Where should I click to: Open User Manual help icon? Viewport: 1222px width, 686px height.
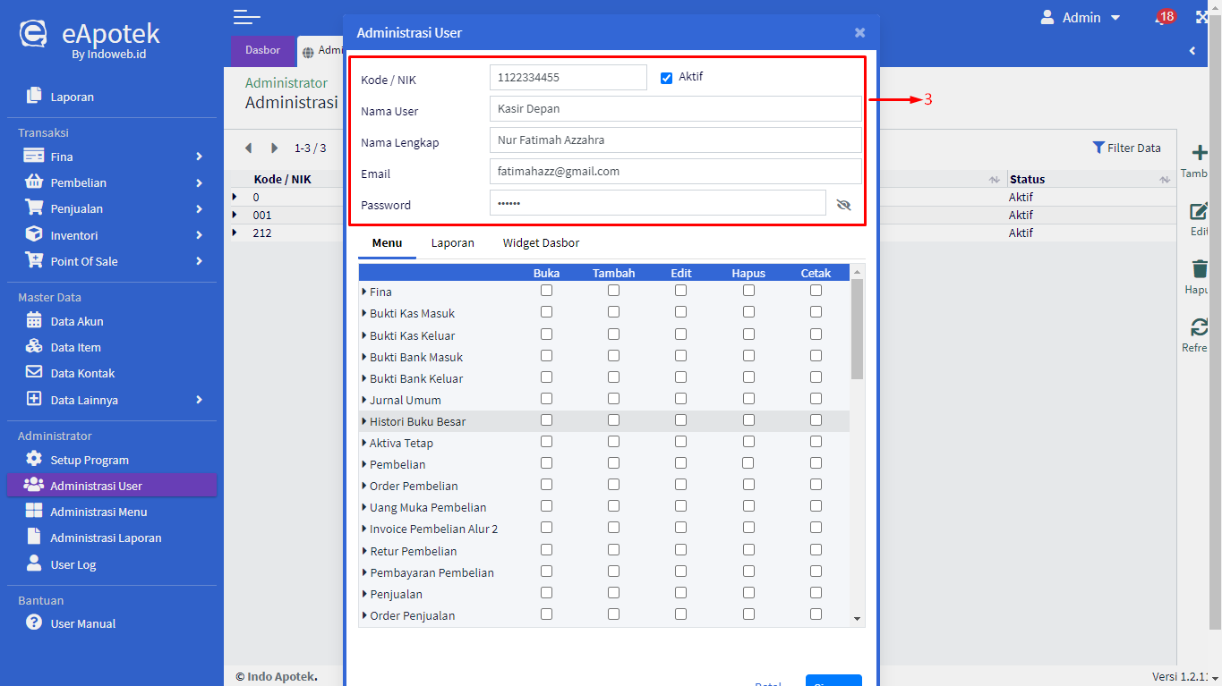(34, 623)
